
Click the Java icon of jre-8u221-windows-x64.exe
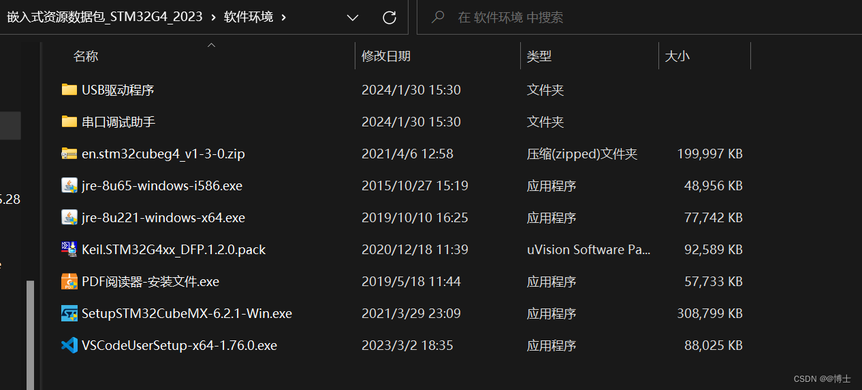click(x=69, y=217)
